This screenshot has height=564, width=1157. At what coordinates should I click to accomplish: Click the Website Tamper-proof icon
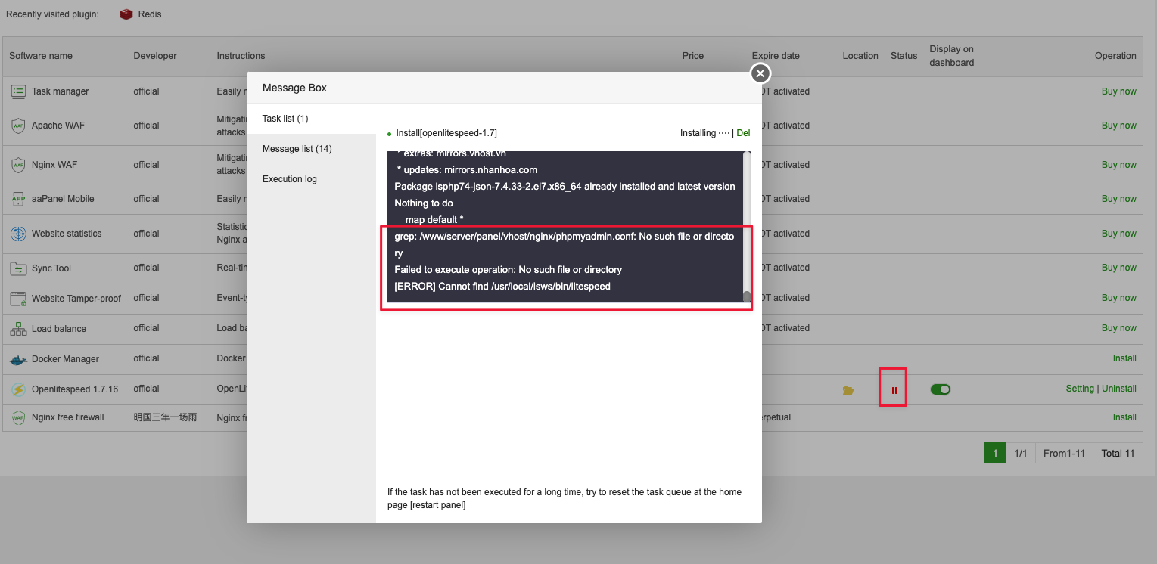click(18, 299)
